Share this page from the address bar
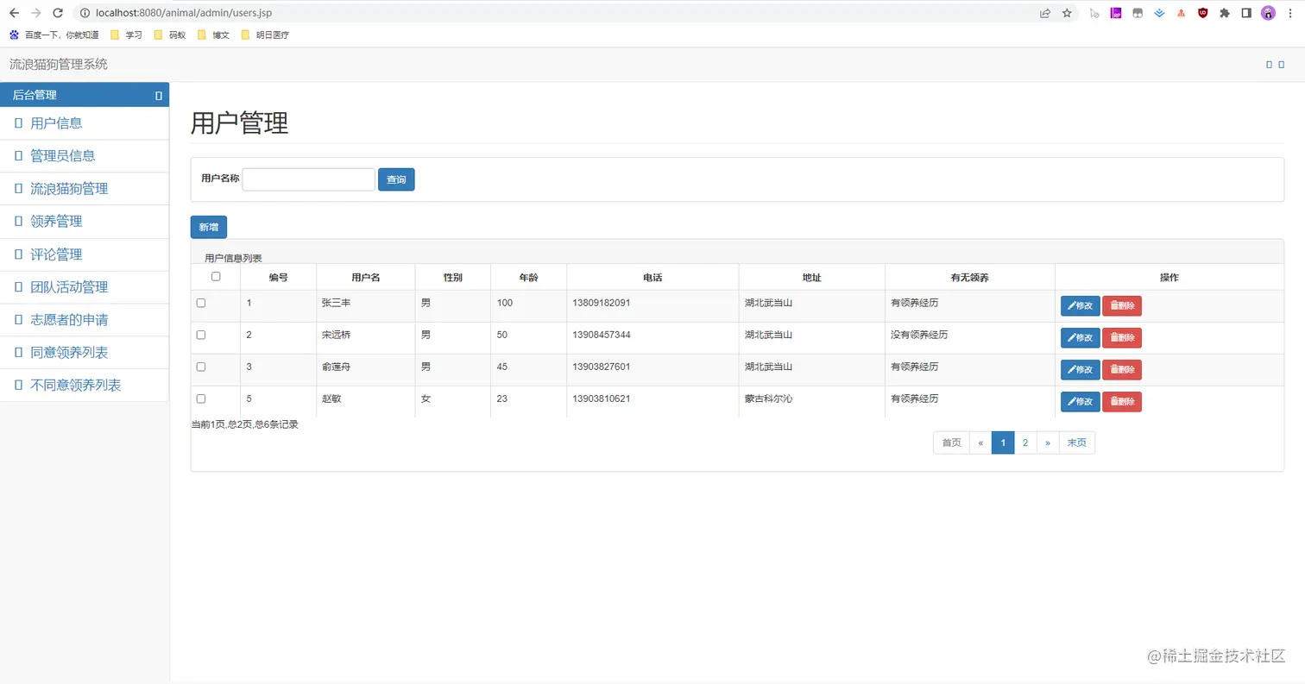The image size is (1305, 684). pos(1045,13)
